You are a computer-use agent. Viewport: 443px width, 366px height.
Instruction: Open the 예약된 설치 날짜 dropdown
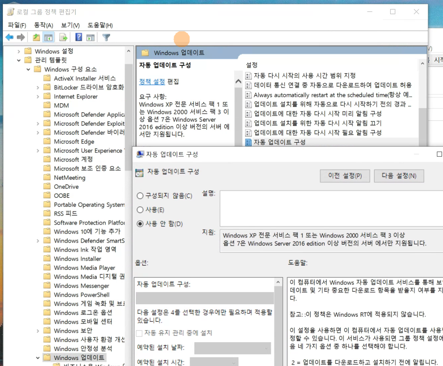coord(232,348)
